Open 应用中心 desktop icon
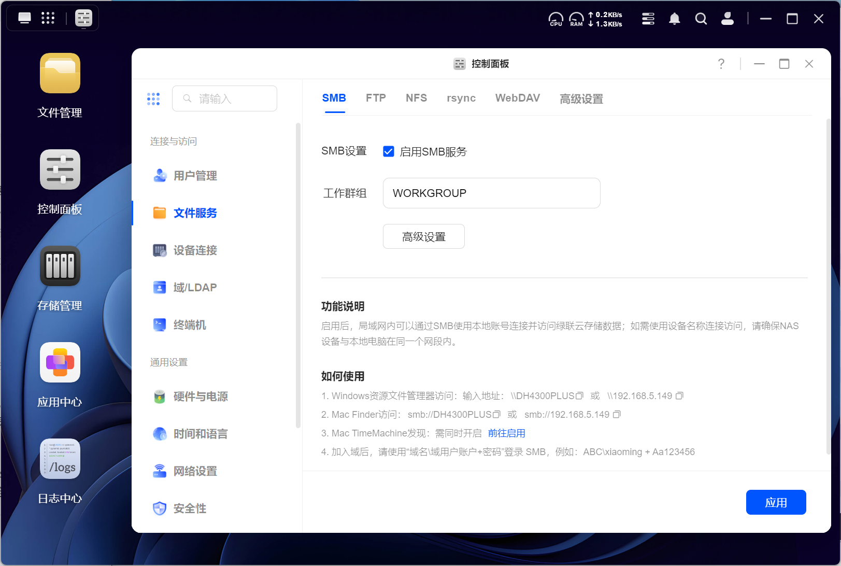Screen dimensions: 841x566 [60, 362]
